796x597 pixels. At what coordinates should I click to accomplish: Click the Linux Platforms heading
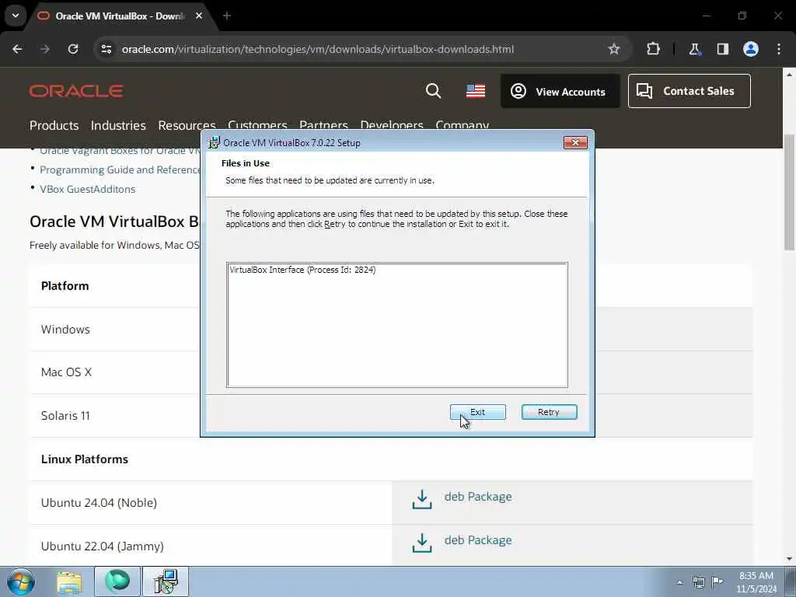tap(85, 459)
